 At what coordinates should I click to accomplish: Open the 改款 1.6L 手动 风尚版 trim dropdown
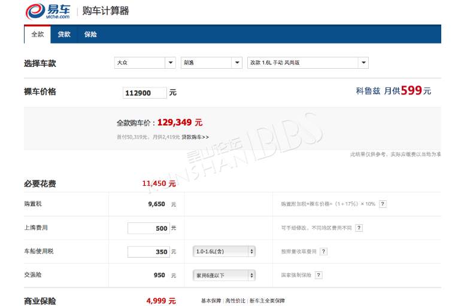(308, 63)
